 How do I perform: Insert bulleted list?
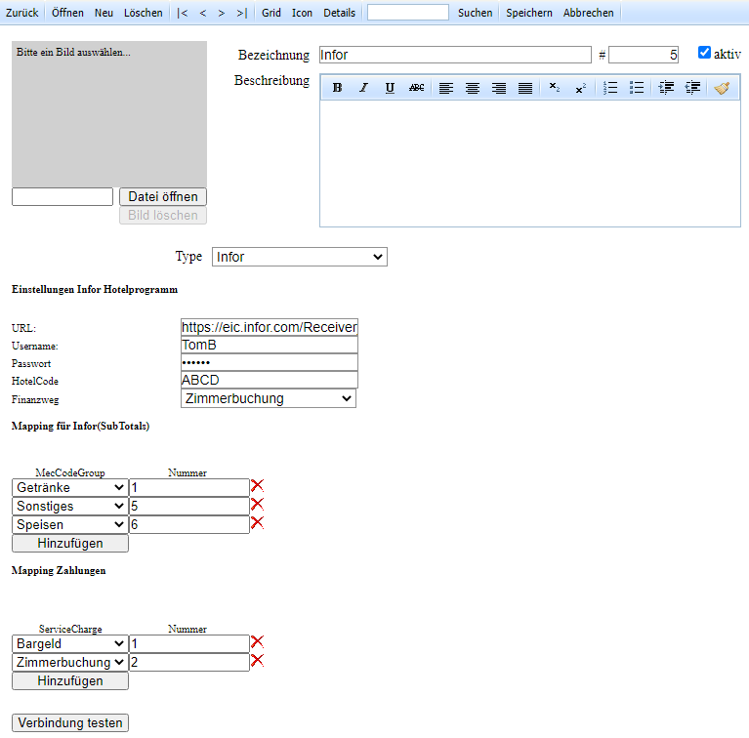[637, 88]
